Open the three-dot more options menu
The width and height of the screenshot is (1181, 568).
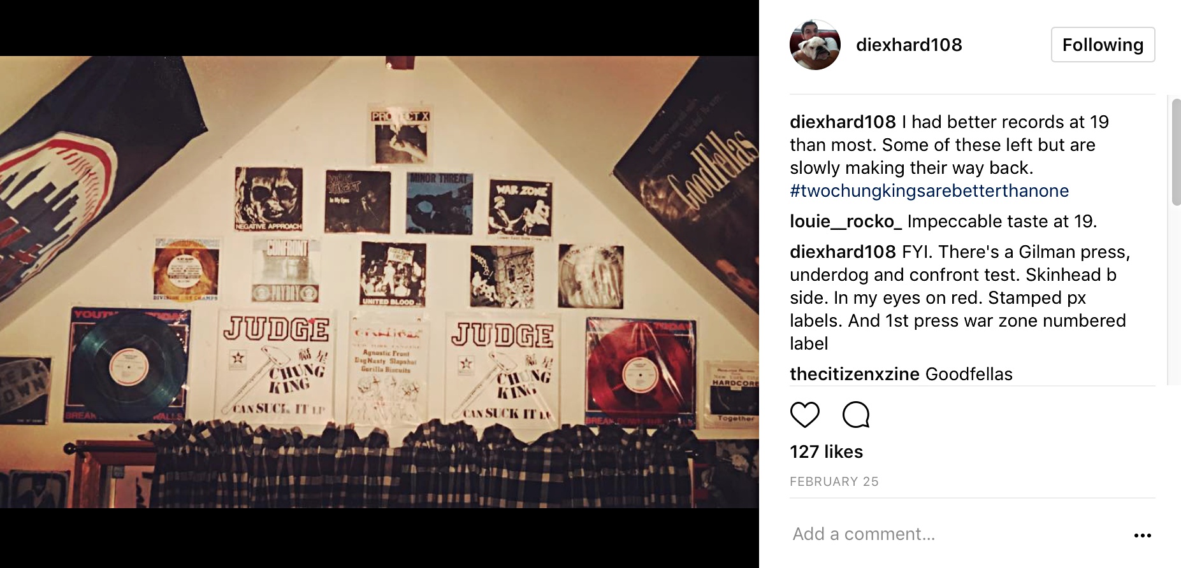pyautogui.click(x=1143, y=536)
